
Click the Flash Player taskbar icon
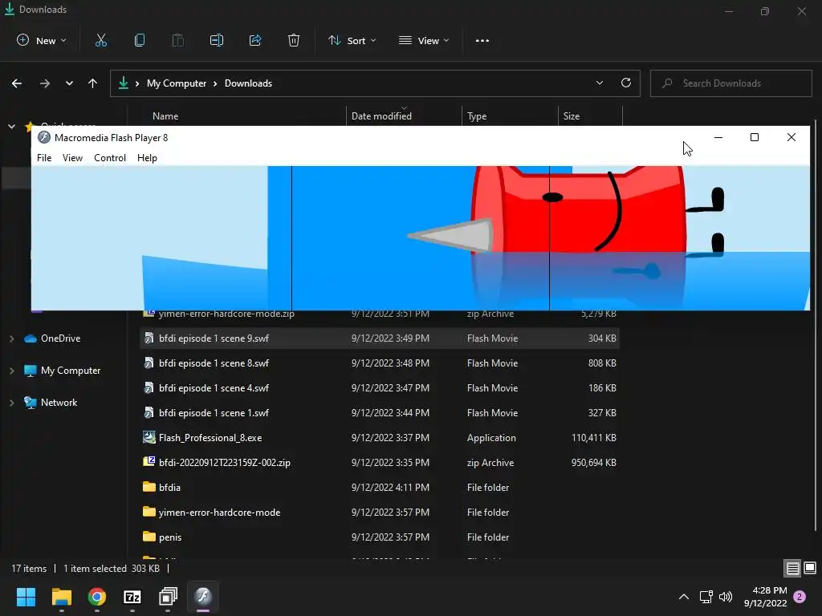[x=203, y=597]
